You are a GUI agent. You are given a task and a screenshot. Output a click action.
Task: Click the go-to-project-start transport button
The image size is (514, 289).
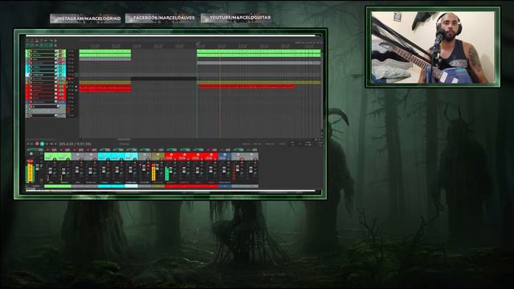[28, 144]
